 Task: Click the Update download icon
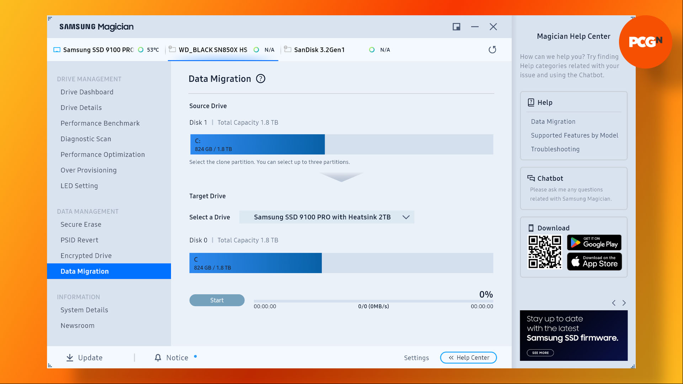[x=70, y=357]
